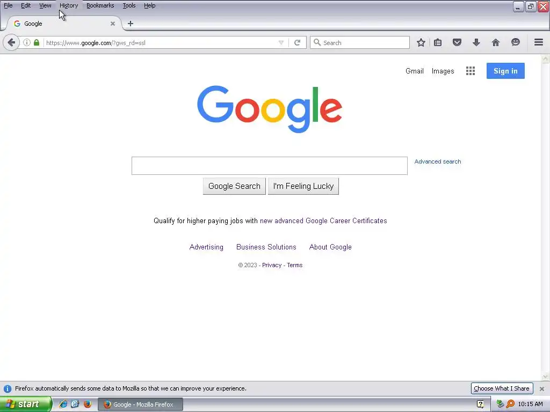Open the View menu
The height and width of the screenshot is (412, 550).
45,5
